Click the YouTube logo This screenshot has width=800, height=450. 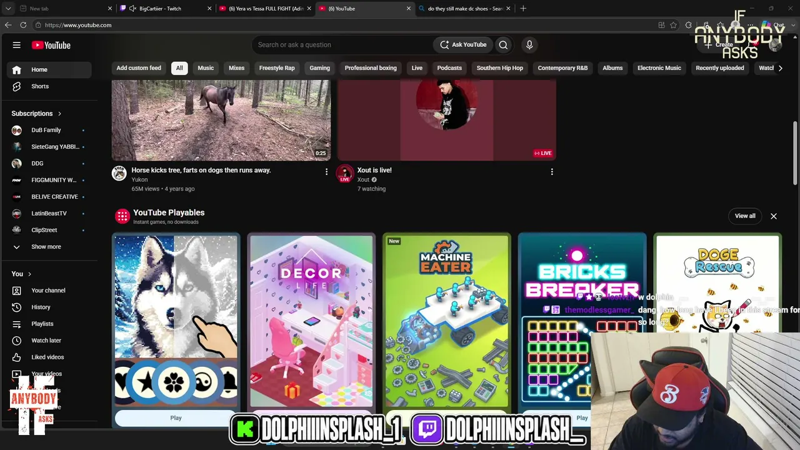51,45
